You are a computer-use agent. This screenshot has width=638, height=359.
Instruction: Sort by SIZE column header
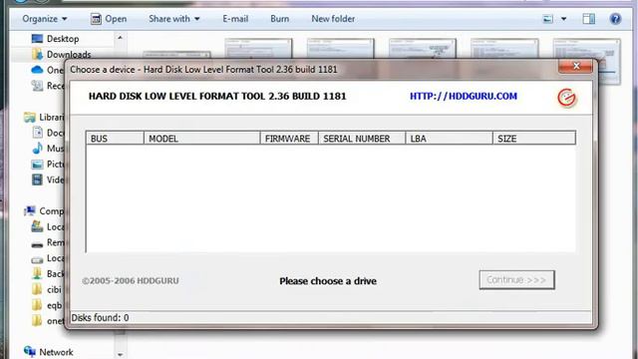tap(534, 139)
